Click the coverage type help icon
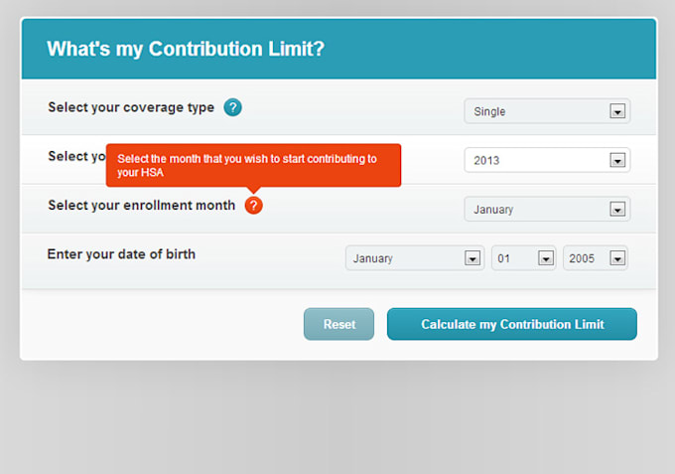The width and height of the screenshot is (675, 474). [x=232, y=107]
